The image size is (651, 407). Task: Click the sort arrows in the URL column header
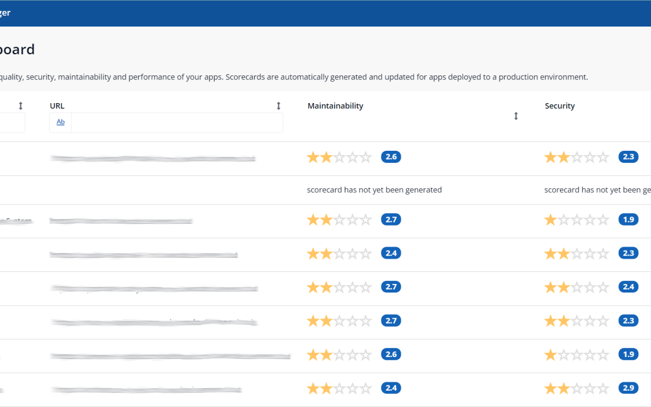[278, 106]
